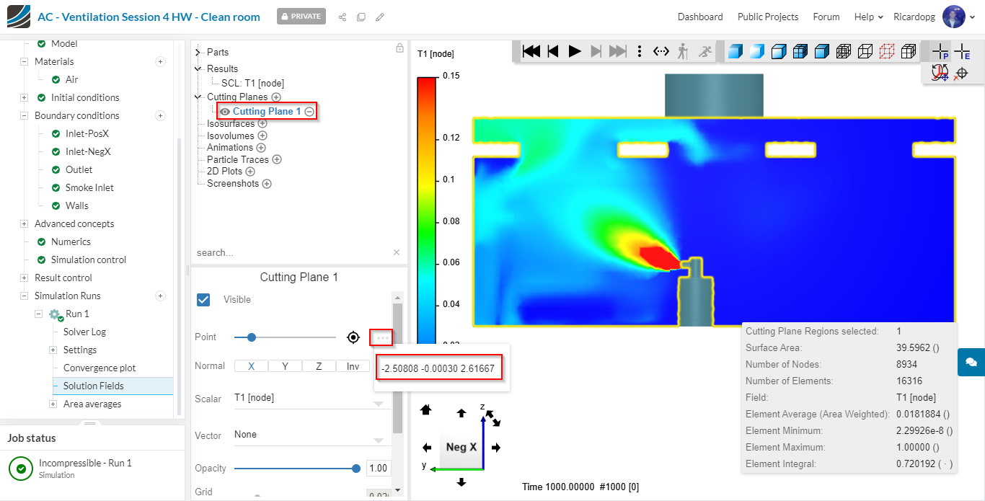Choose the blue cube with outlined edges mode
The height and width of the screenshot is (501, 985).
point(778,51)
